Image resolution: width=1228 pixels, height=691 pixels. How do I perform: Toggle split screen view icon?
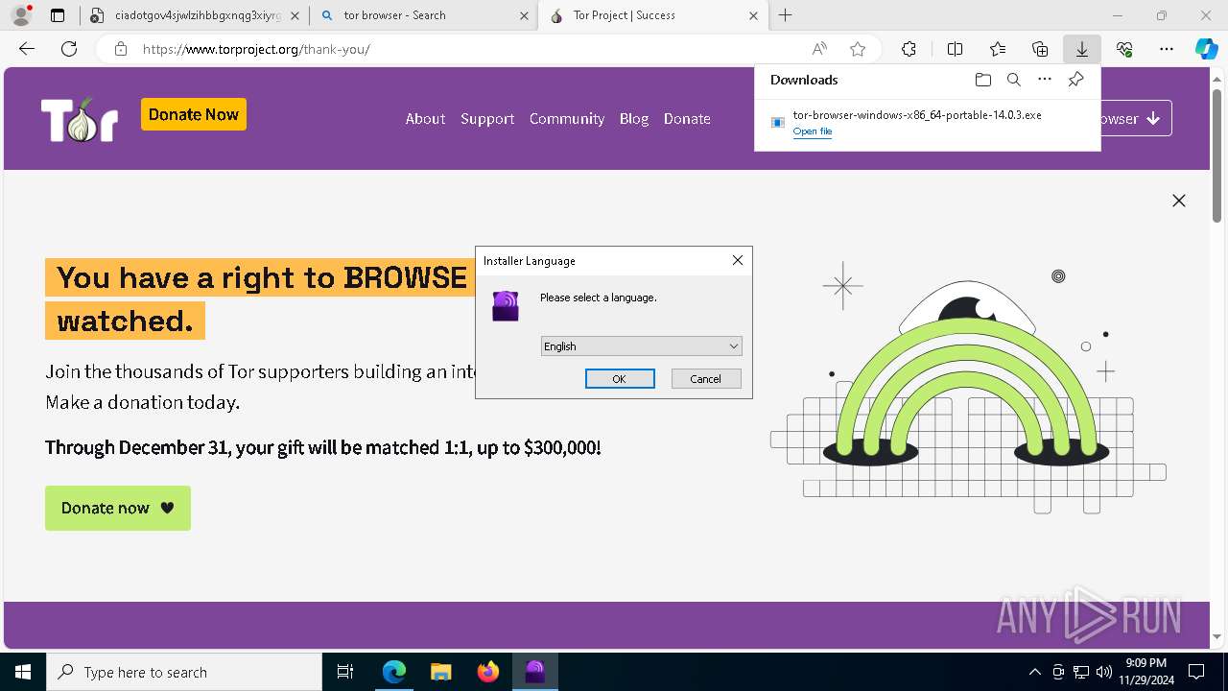[955, 49]
